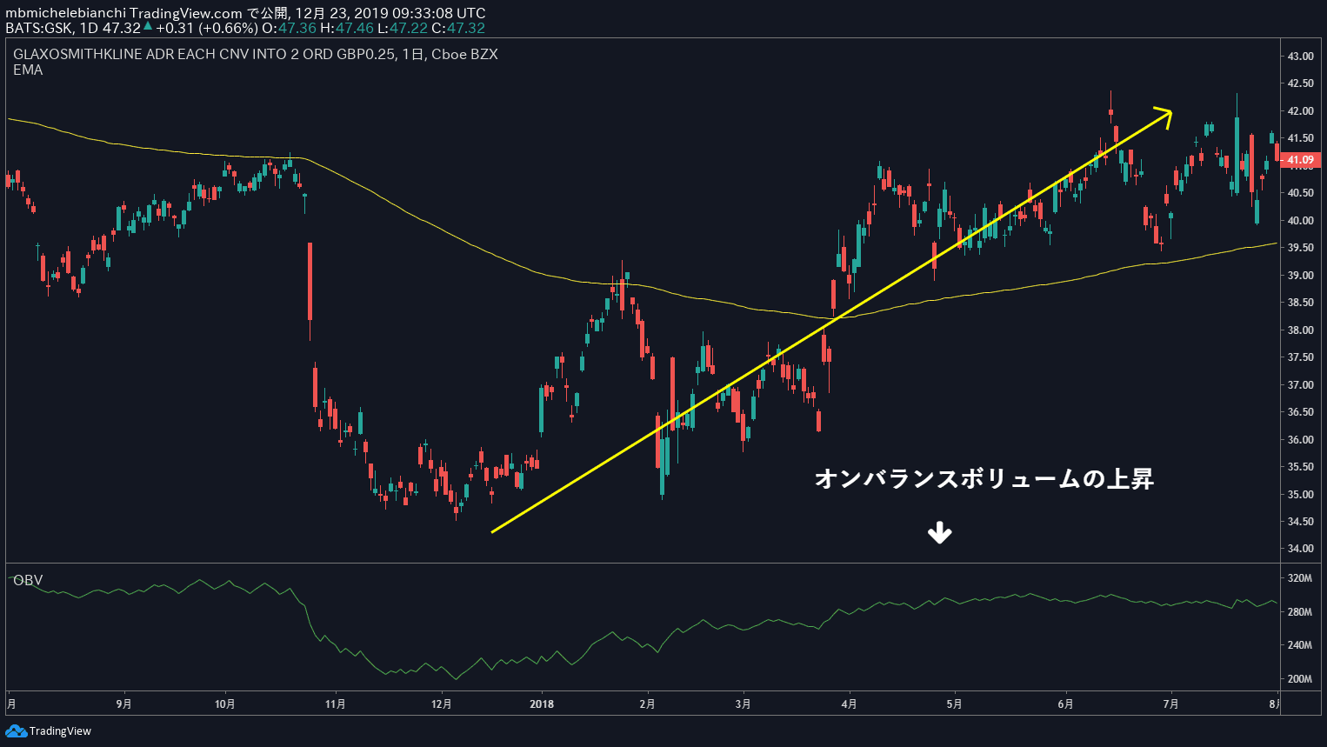The width and height of the screenshot is (1327, 747).
Task: Click the TradingView cloud logo icon
Action: click(16, 731)
